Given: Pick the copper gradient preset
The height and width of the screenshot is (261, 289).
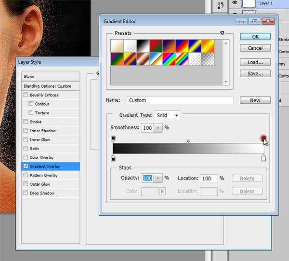Looking at the screenshot, I should tap(144, 58).
